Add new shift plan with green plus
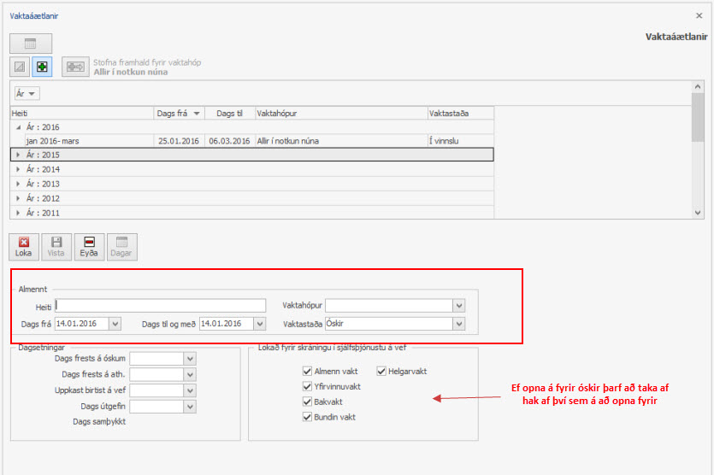Screen dimensions: 714x475 (42, 67)
